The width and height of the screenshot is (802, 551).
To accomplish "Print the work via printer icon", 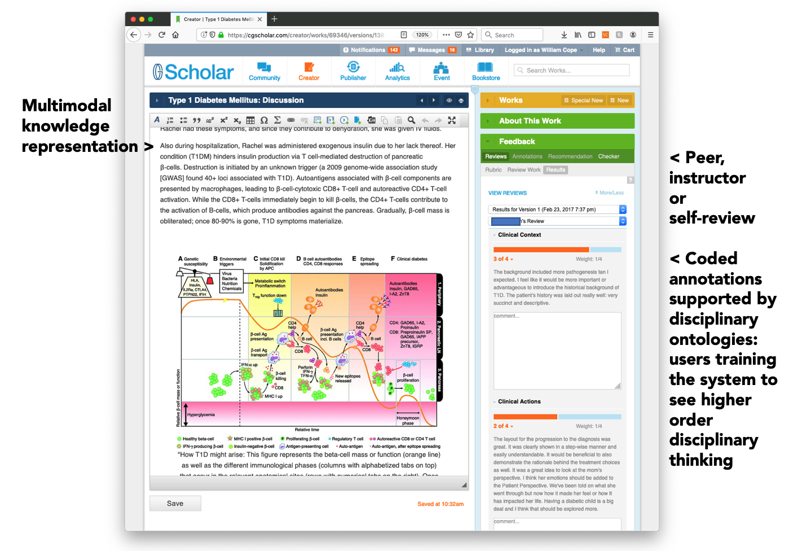I will click(x=461, y=100).
